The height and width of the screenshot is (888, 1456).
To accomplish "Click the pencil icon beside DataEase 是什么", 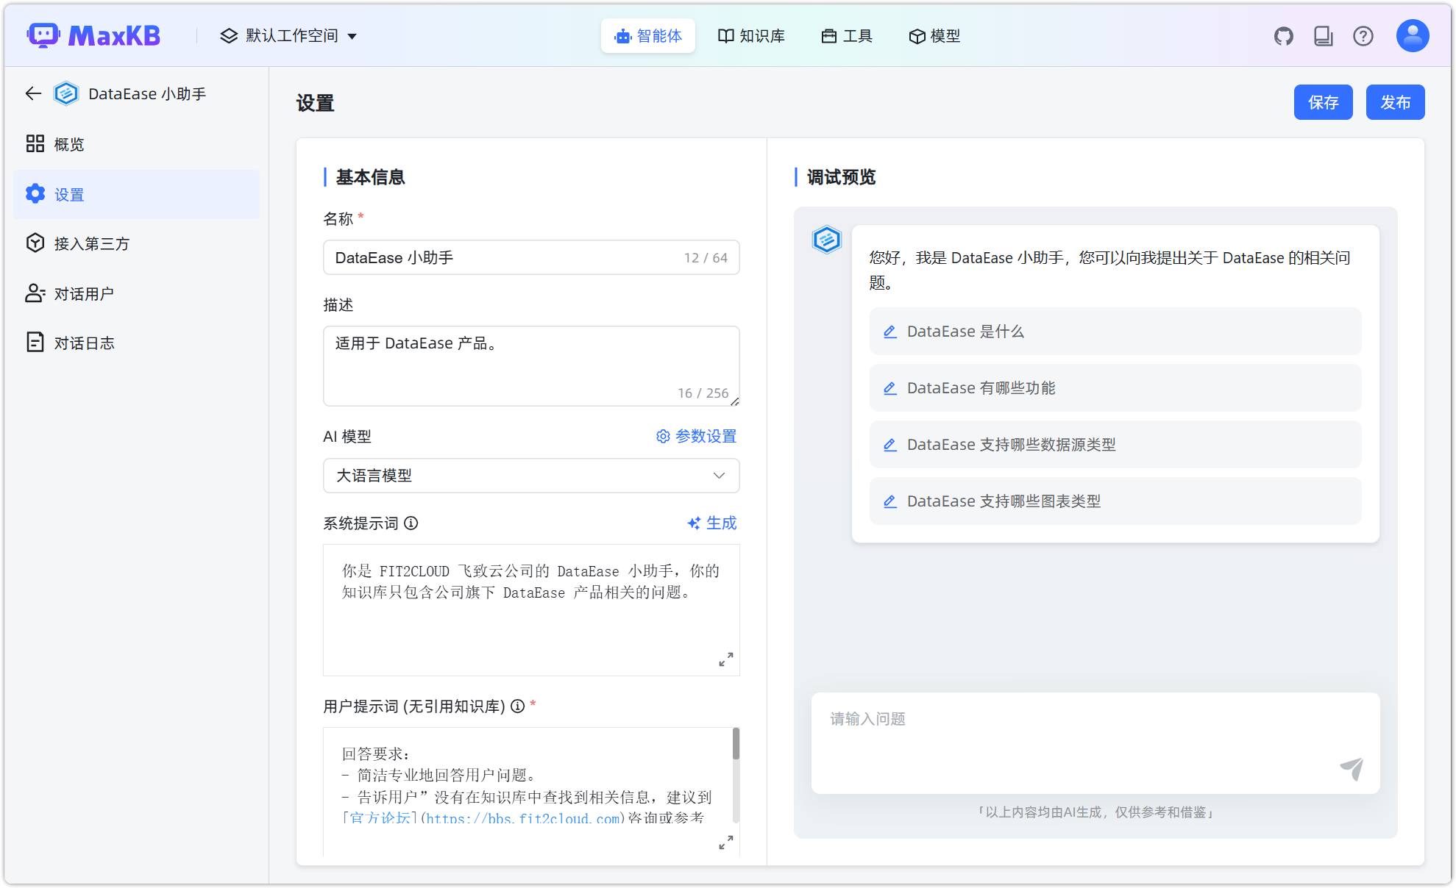I will pyautogui.click(x=890, y=332).
